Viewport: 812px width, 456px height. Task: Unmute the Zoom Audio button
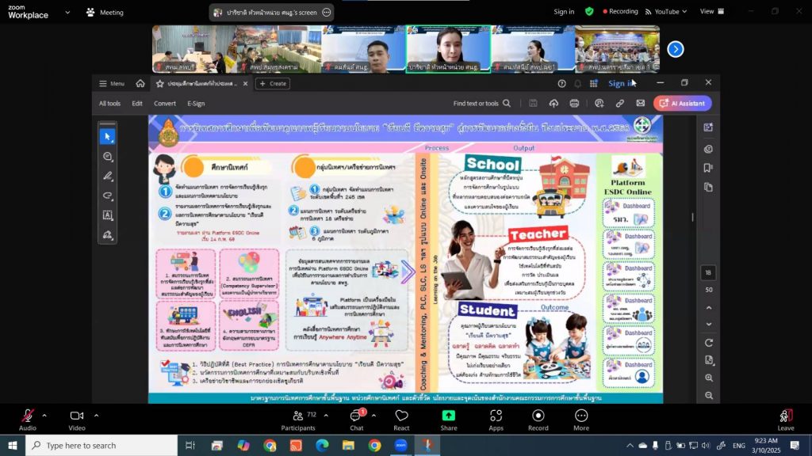[x=28, y=420]
